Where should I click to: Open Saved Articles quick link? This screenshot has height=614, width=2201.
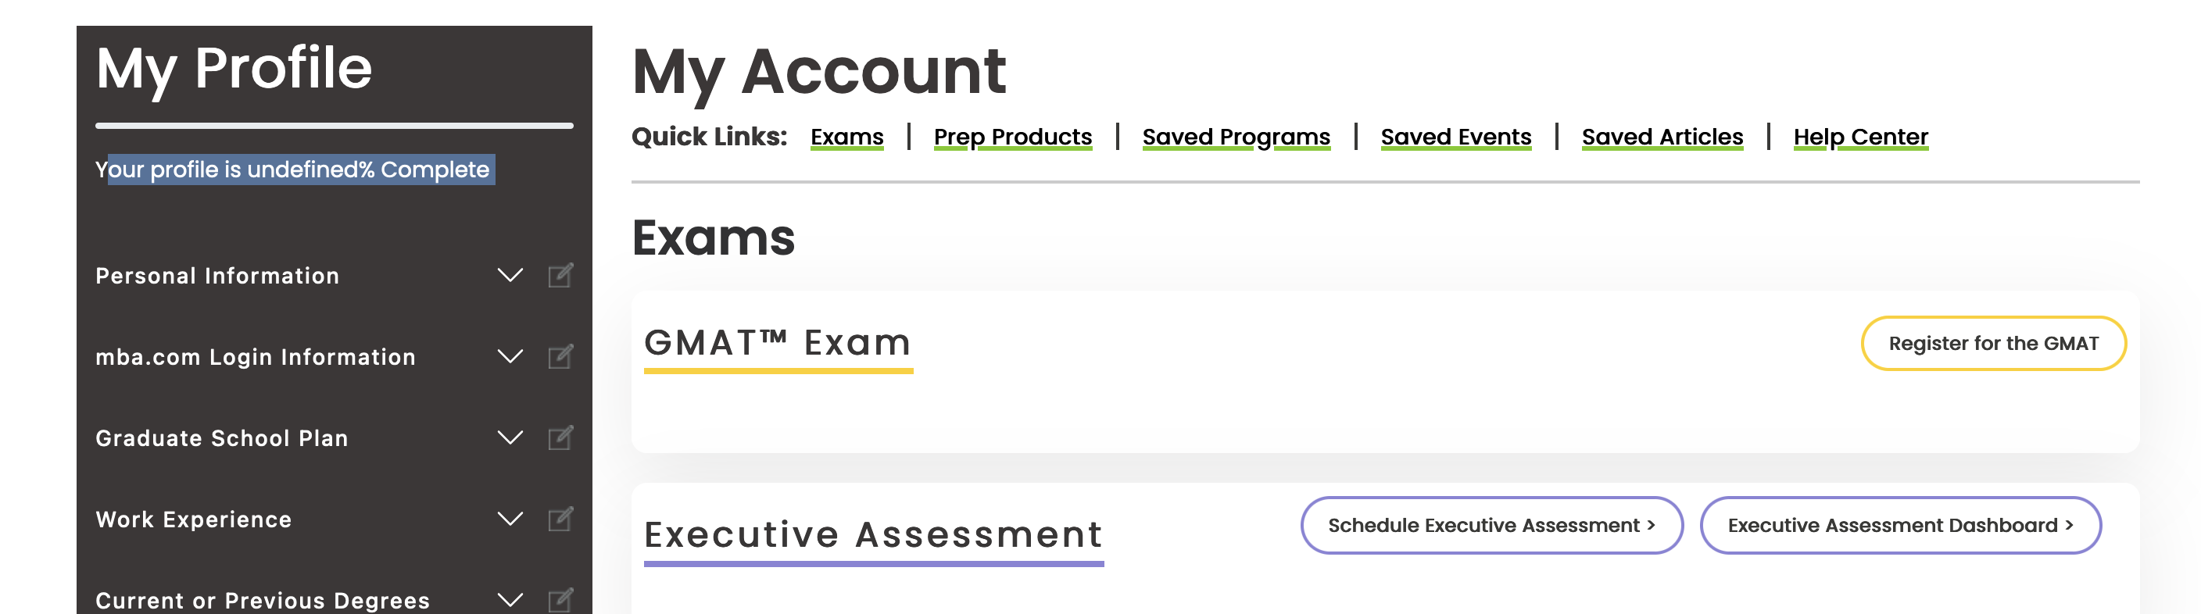tap(1662, 137)
